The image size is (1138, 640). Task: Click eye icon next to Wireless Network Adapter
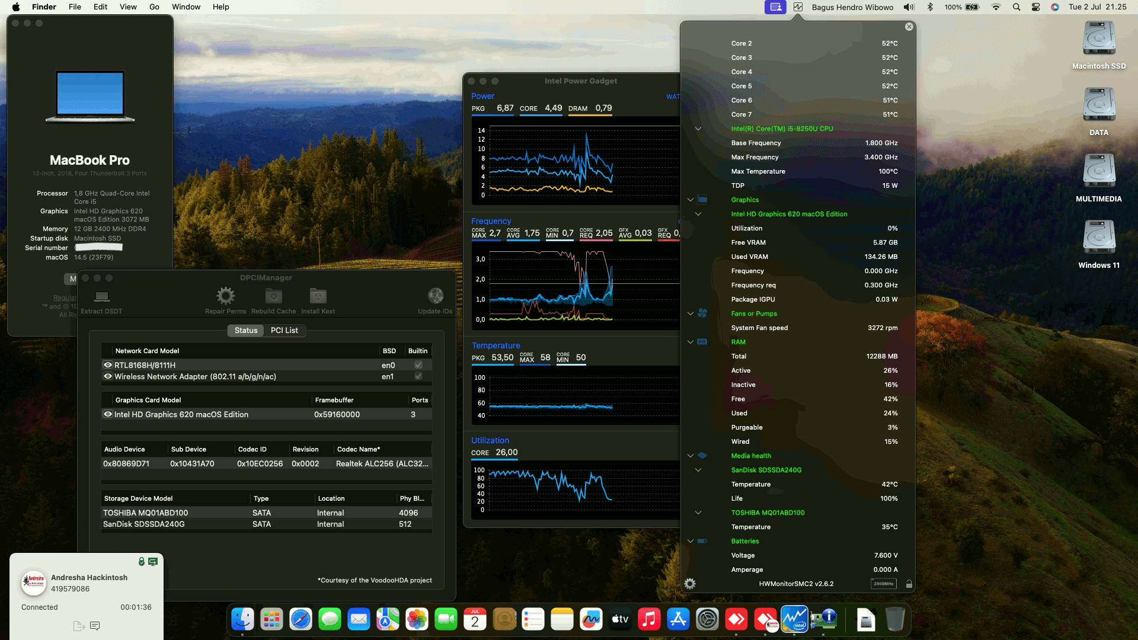coord(108,376)
